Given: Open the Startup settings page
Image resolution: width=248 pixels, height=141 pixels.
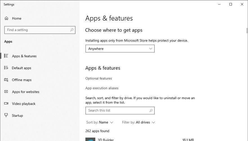Looking at the screenshot, I should [x=17, y=116].
